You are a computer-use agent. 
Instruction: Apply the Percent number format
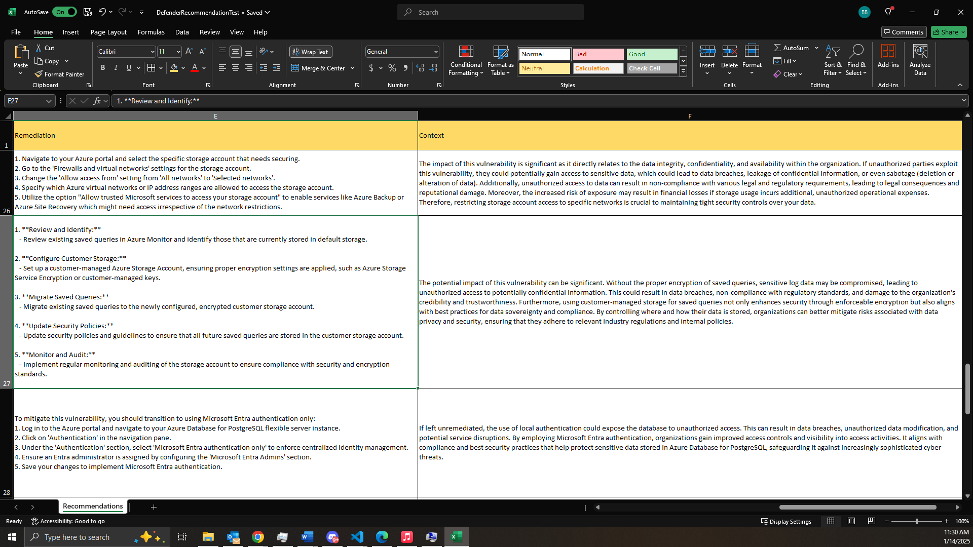392,67
